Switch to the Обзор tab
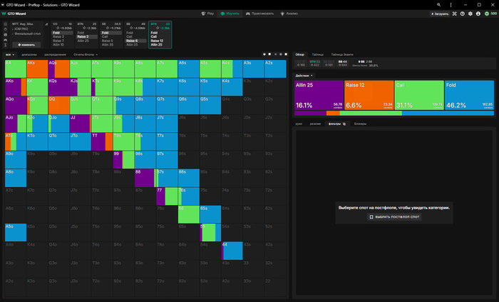 click(300, 54)
